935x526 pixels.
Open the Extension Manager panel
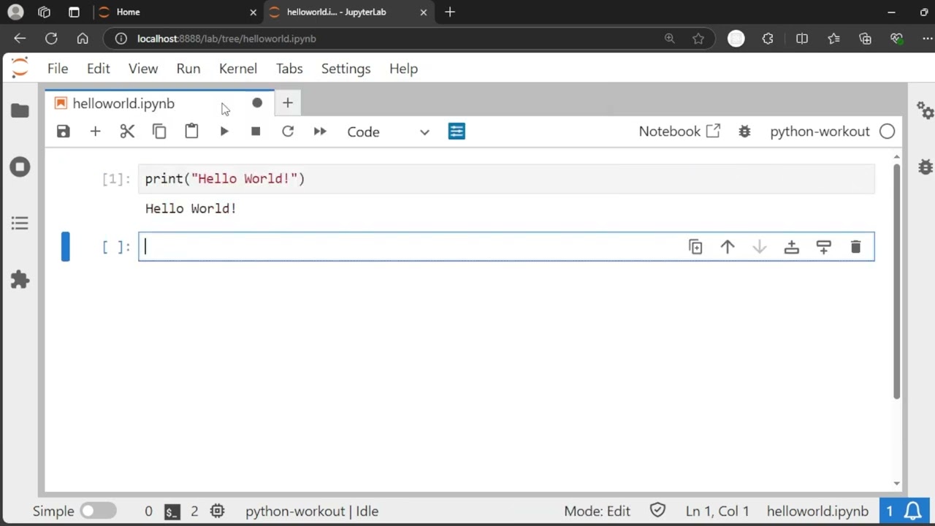(20, 279)
